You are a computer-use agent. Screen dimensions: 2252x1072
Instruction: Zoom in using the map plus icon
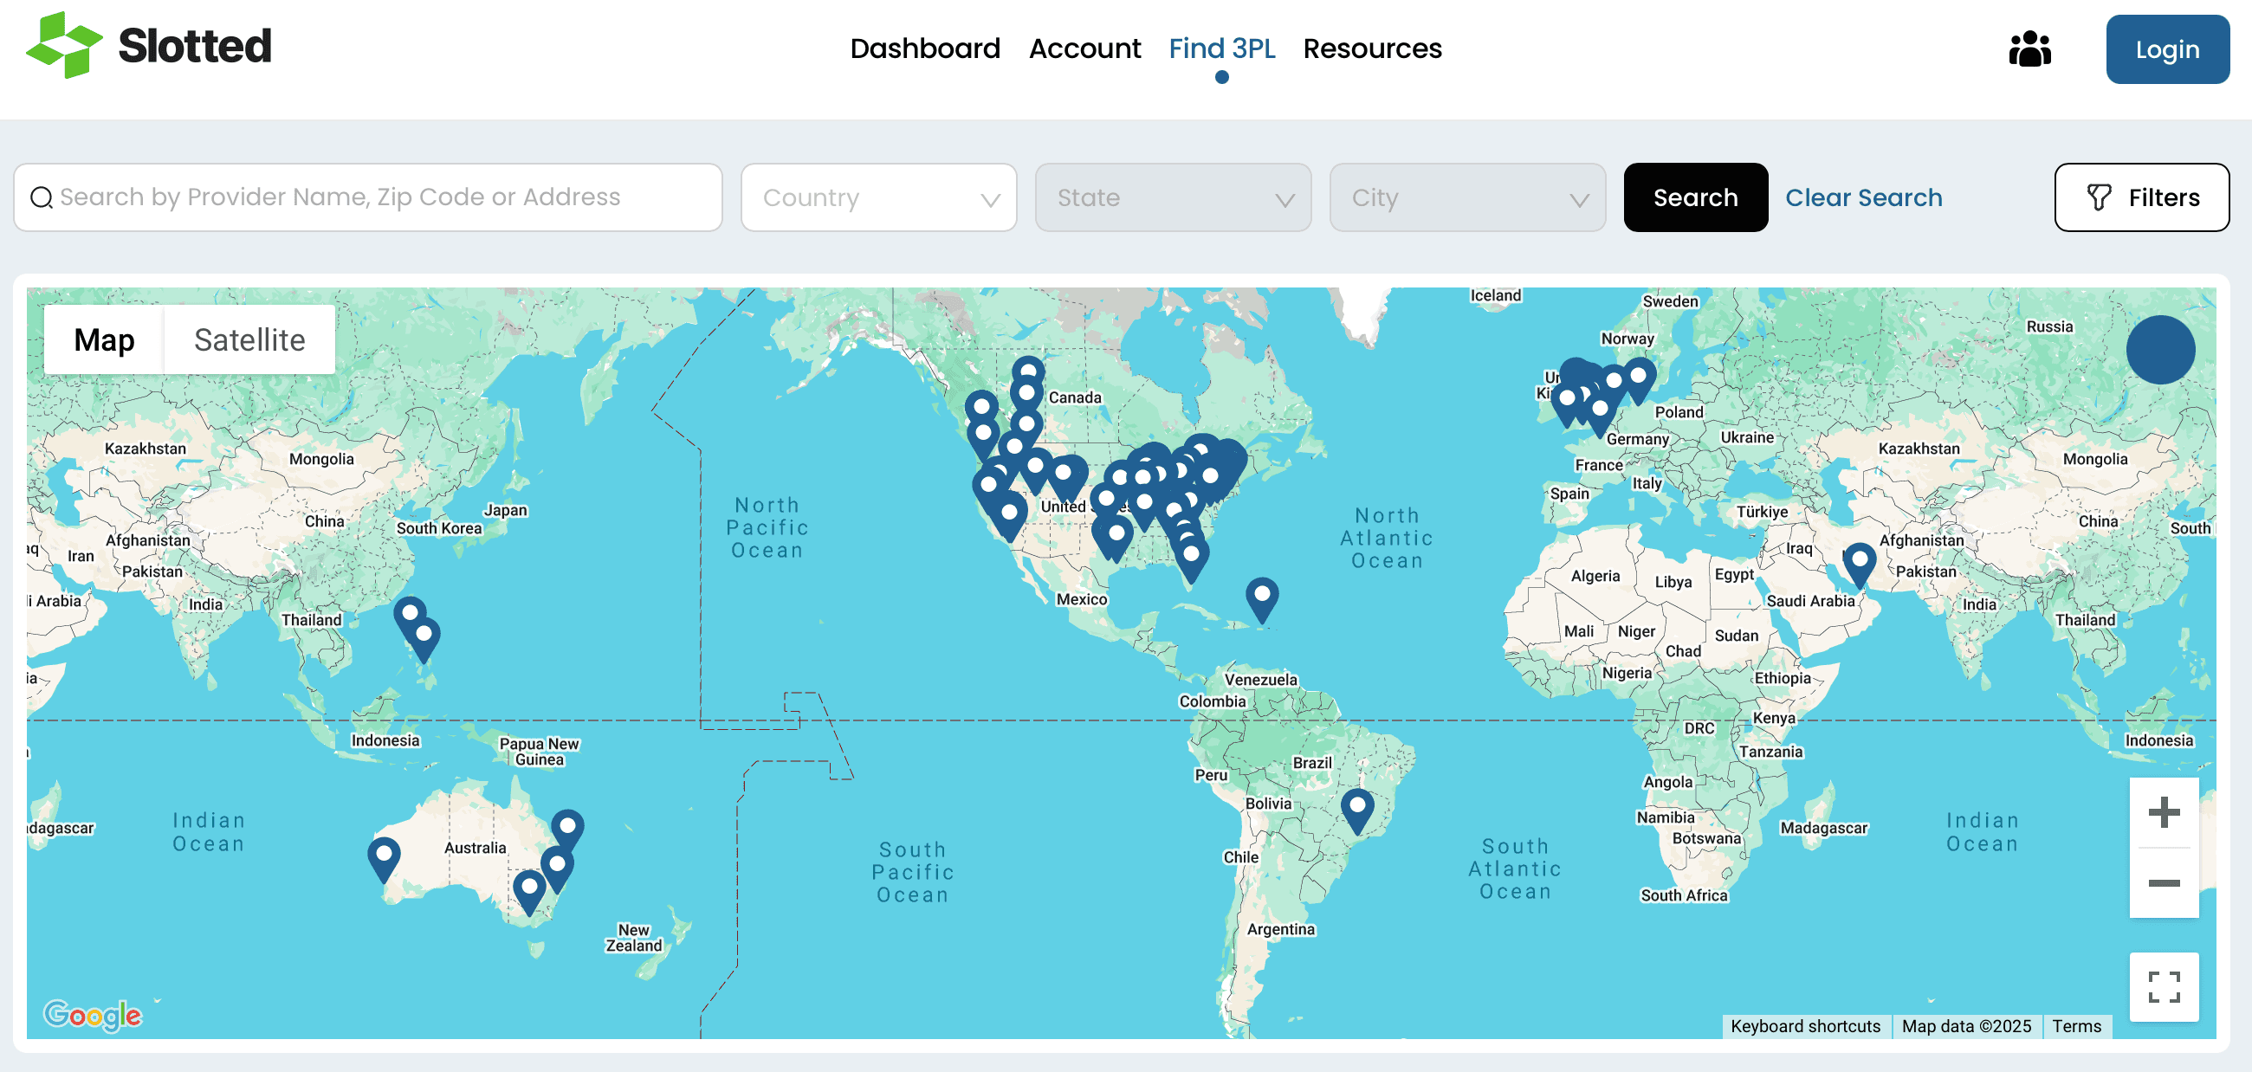coord(2165,813)
